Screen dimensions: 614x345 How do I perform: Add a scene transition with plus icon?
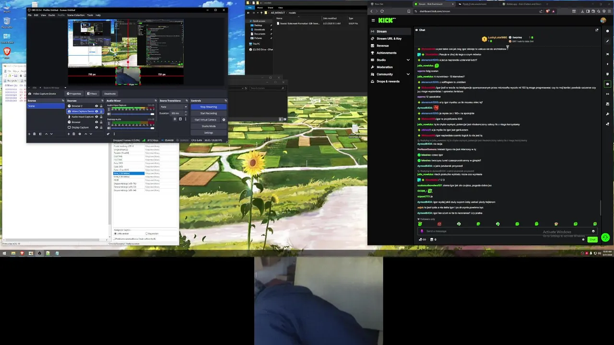coord(175,119)
